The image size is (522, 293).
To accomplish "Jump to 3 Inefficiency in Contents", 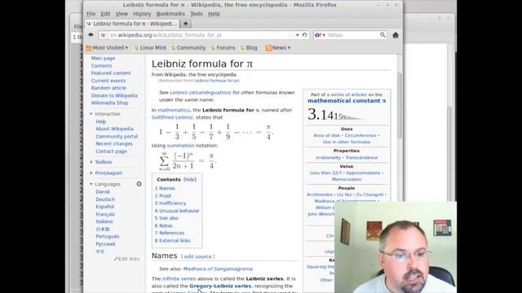I will (x=170, y=203).
